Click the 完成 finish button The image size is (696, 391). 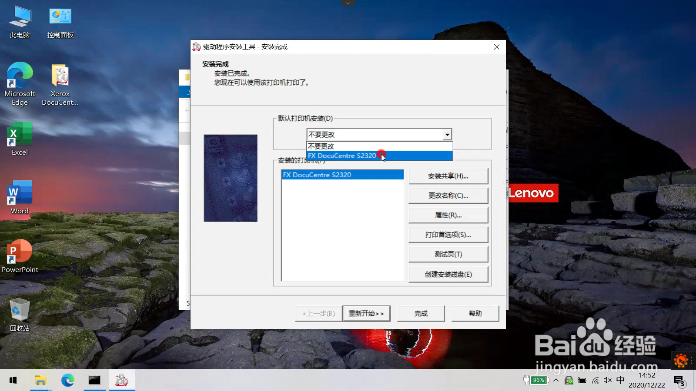(421, 313)
